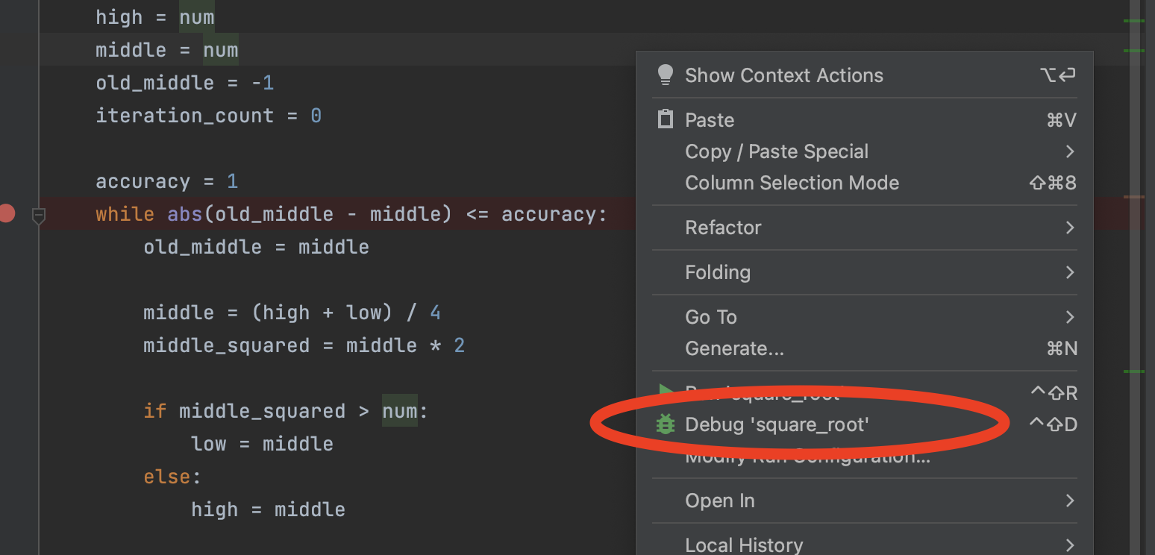Click the red breakpoint on the while line
Viewport: 1155px width, 555px height.
point(8,213)
